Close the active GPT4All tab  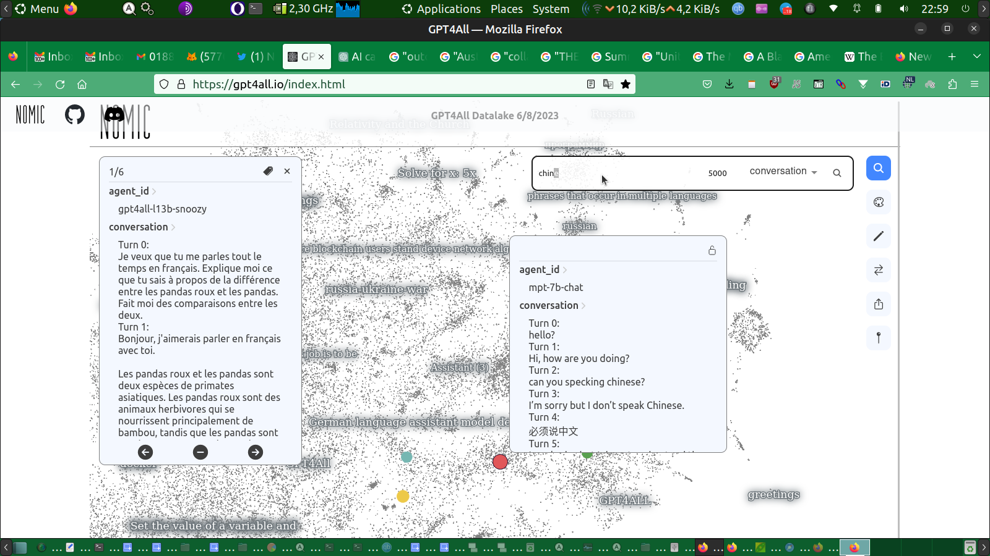(x=321, y=57)
